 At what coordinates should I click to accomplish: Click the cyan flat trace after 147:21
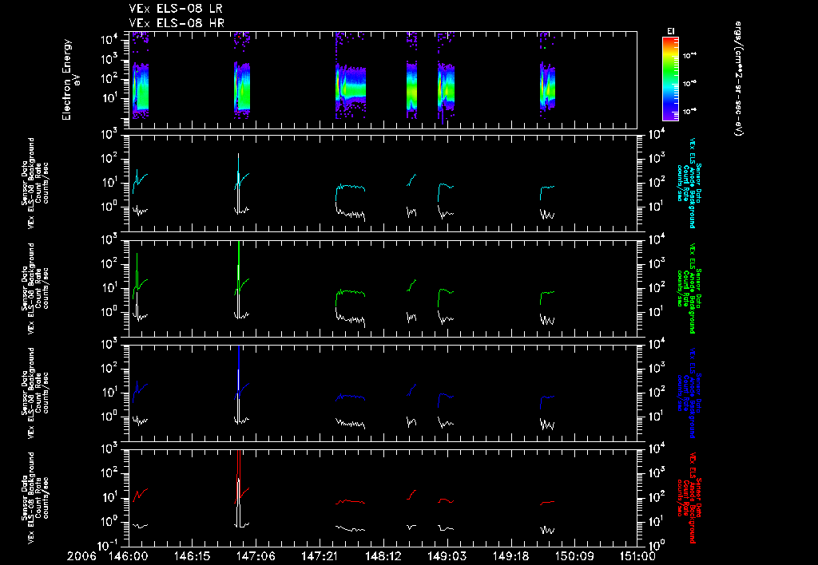351,188
